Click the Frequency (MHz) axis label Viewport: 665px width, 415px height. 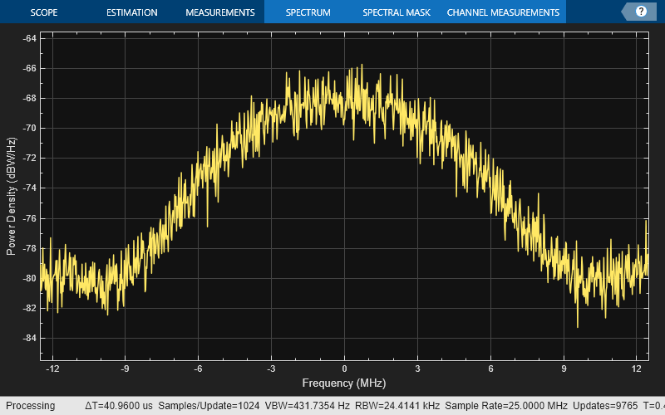pos(344,383)
